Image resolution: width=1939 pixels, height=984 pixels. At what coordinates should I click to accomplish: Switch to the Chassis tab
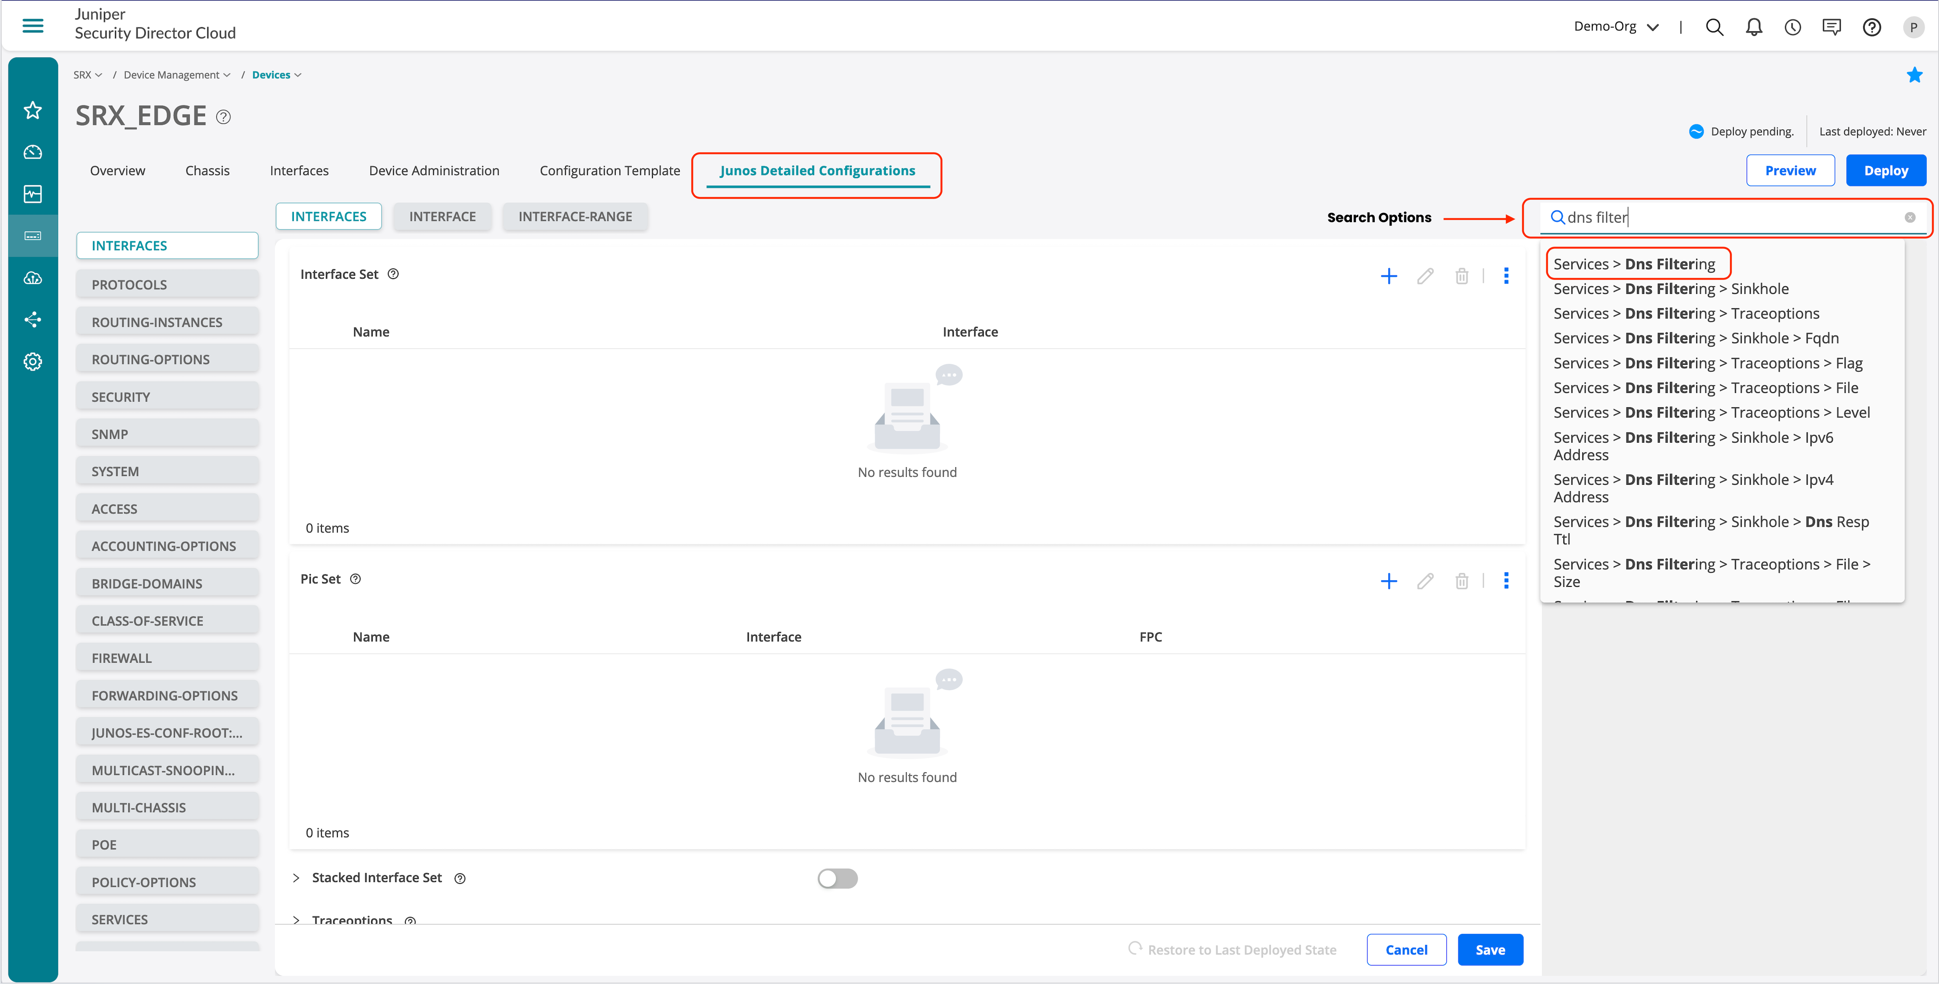(x=207, y=171)
